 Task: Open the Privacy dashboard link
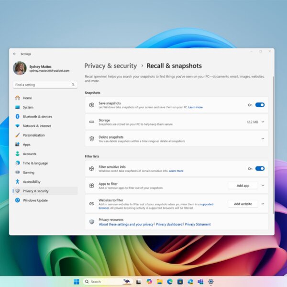[x=169, y=224]
